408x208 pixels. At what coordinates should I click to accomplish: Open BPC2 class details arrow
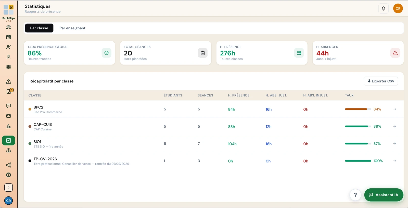point(394,109)
